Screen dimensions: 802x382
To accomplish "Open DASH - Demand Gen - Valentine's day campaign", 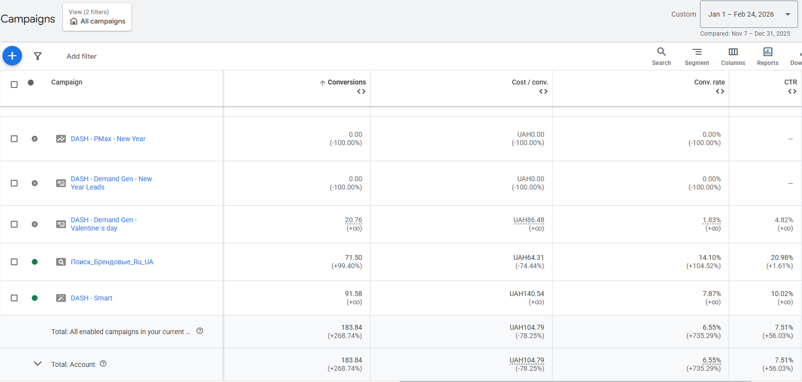I will click(103, 224).
